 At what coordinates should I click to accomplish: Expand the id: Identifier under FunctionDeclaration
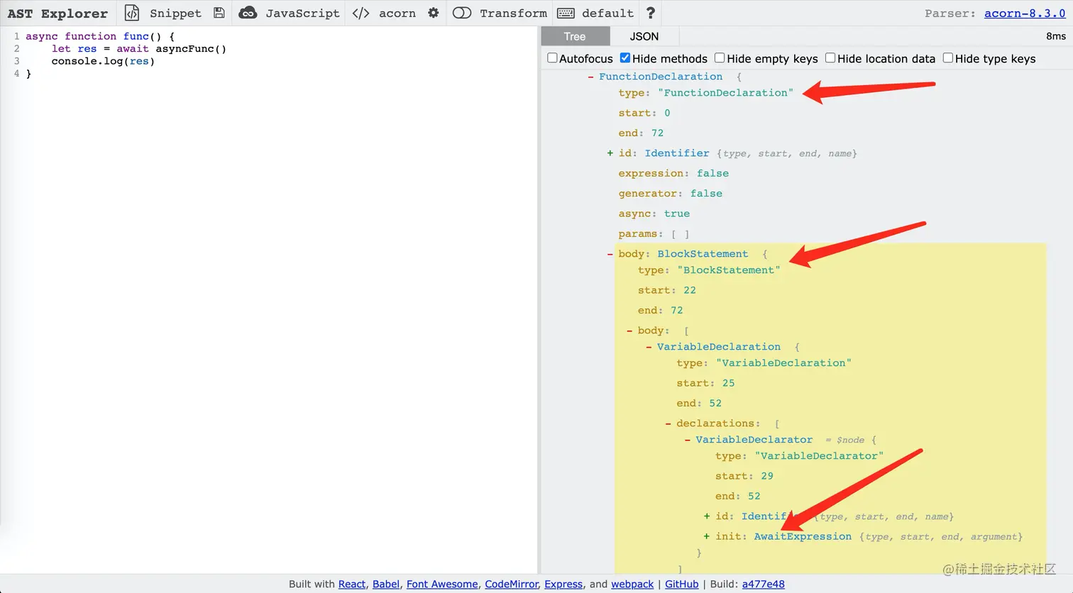coord(610,153)
